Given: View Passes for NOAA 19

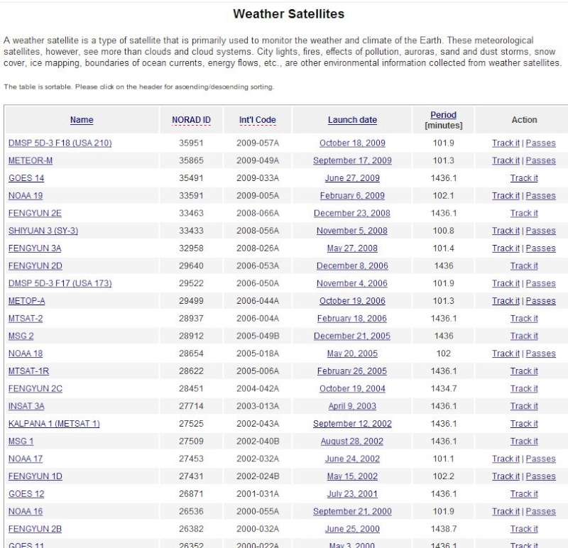Looking at the screenshot, I should (x=540, y=196).
